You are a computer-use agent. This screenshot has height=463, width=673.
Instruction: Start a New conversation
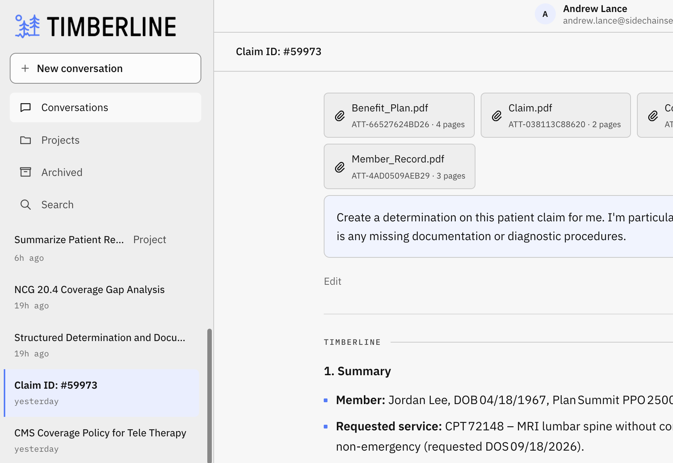(x=106, y=68)
